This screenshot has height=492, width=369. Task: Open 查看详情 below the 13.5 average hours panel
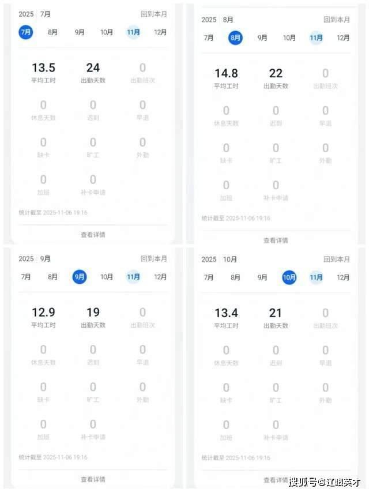click(x=93, y=235)
